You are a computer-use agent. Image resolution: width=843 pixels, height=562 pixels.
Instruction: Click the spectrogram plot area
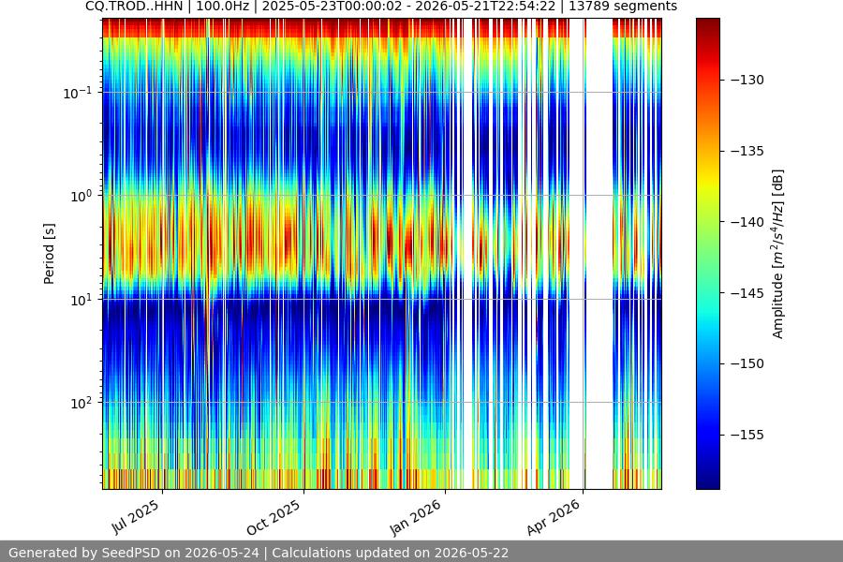pyautogui.click(x=382, y=254)
